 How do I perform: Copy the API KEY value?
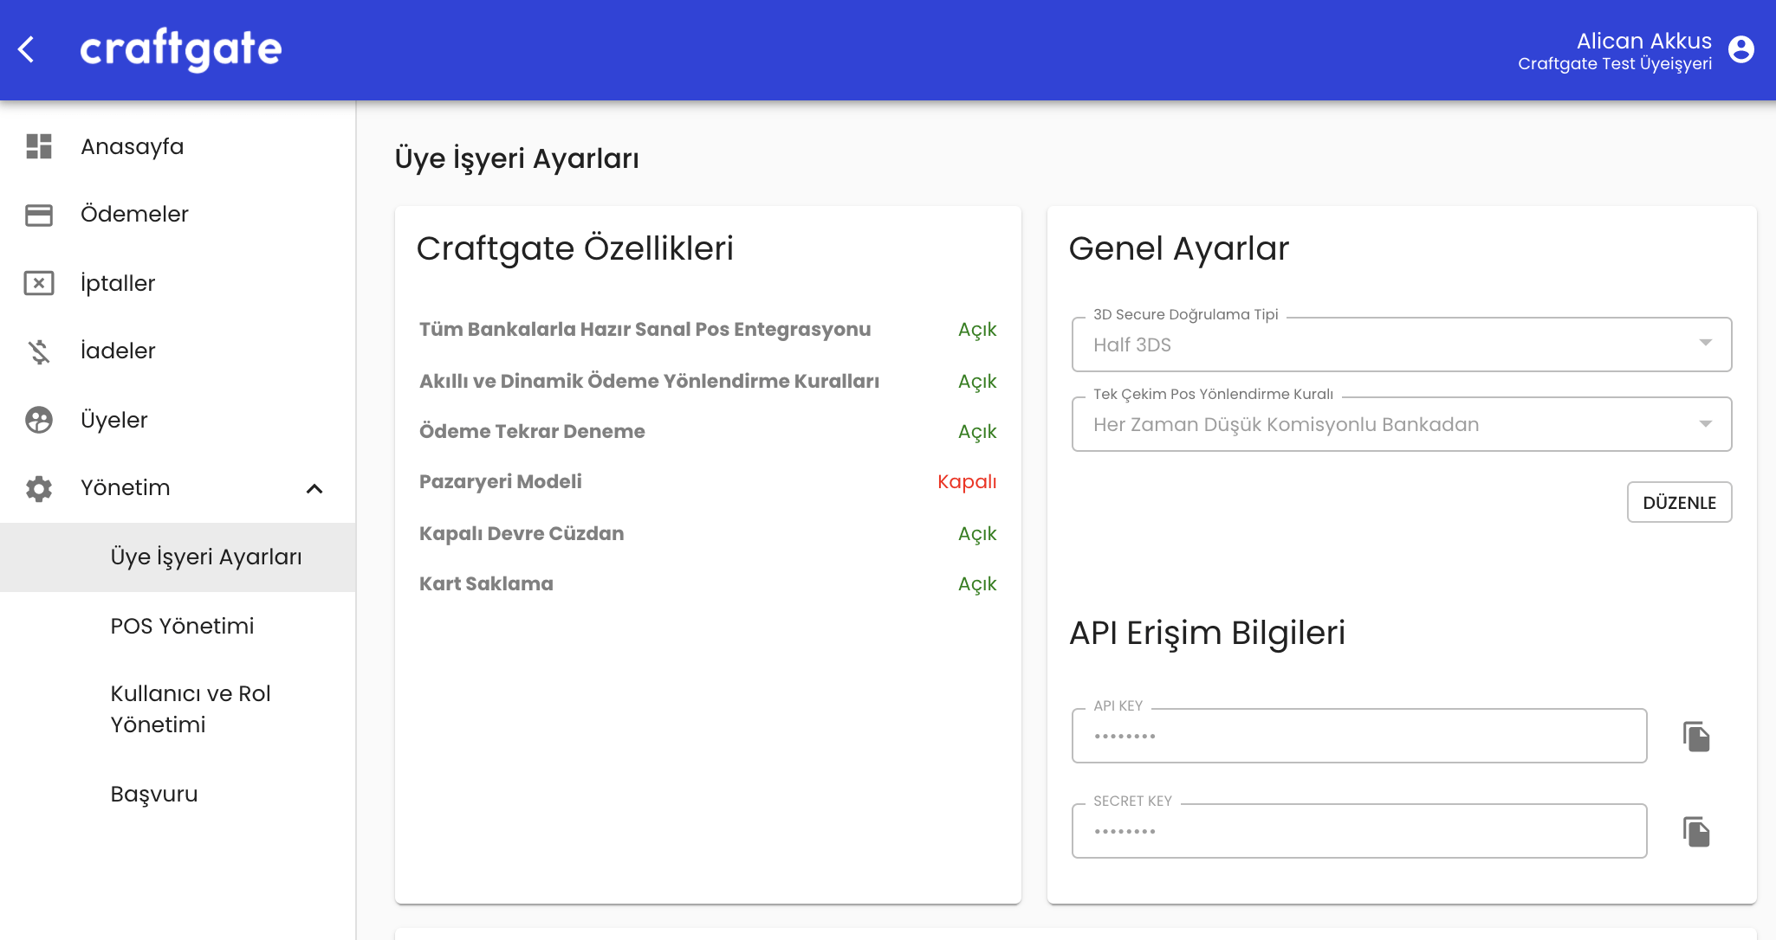tap(1696, 737)
